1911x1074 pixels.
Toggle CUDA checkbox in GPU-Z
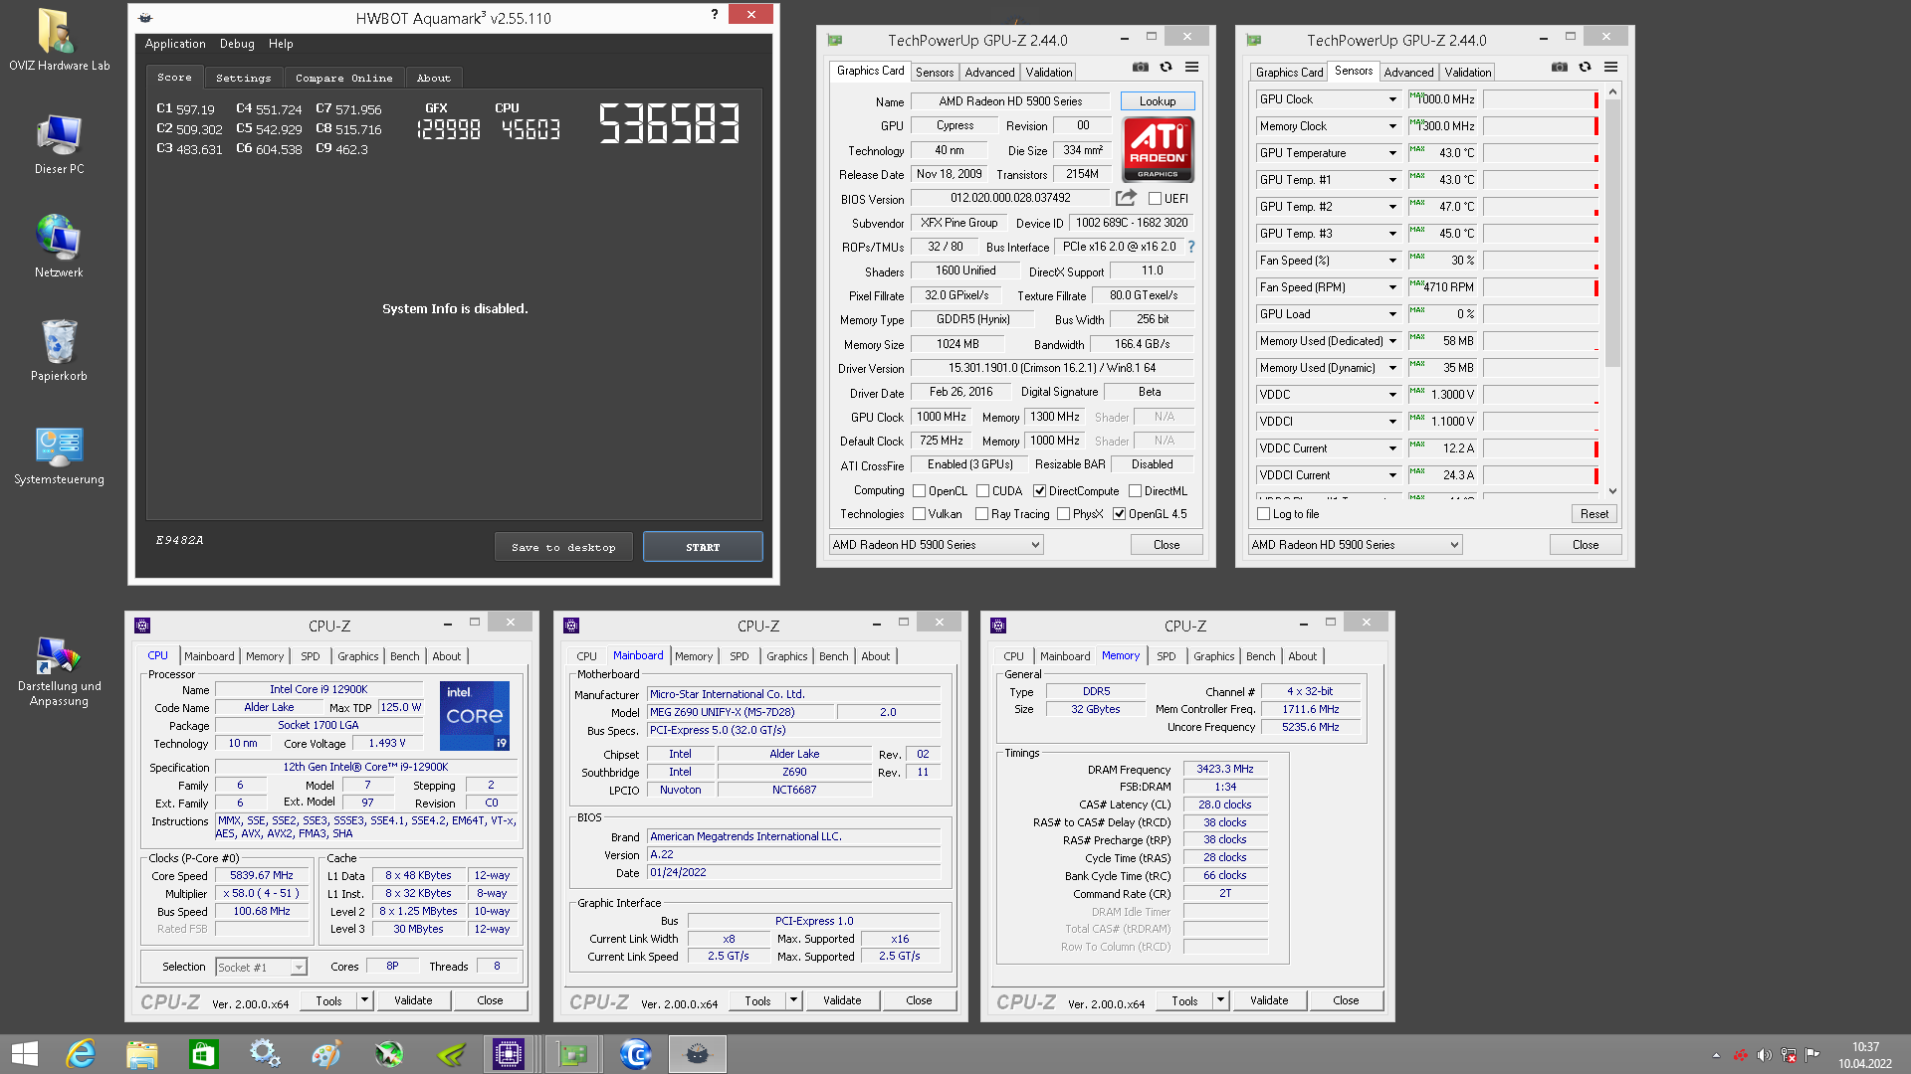[x=983, y=491]
